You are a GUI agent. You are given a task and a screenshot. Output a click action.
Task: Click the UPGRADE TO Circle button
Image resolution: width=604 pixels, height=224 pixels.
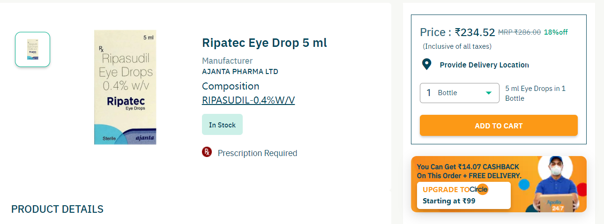(463, 195)
